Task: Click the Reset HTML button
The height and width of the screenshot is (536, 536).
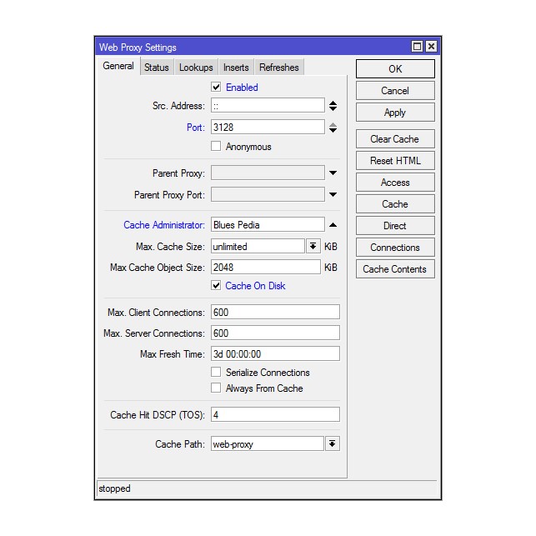Action: pos(395,161)
